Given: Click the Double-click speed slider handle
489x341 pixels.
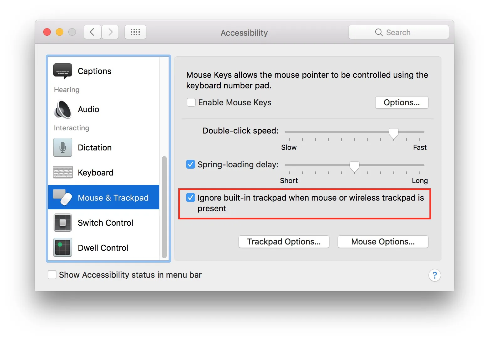Looking at the screenshot, I should tap(393, 134).
